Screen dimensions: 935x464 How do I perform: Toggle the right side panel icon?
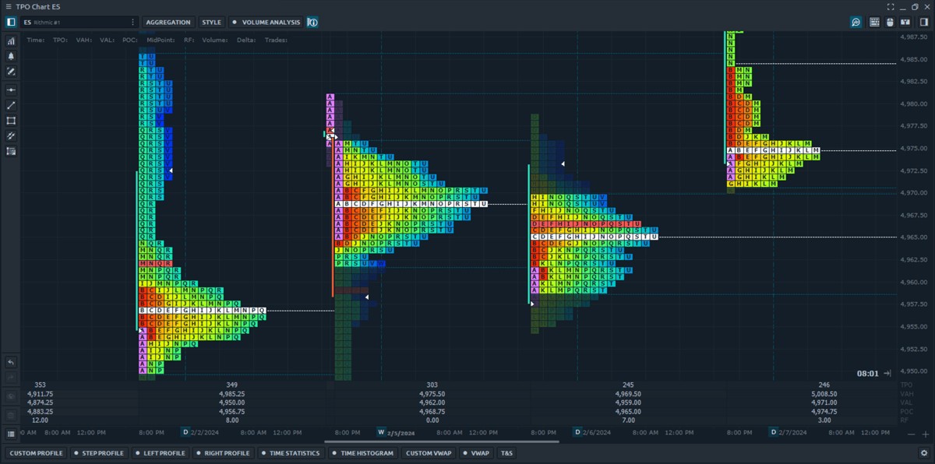(x=924, y=22)
